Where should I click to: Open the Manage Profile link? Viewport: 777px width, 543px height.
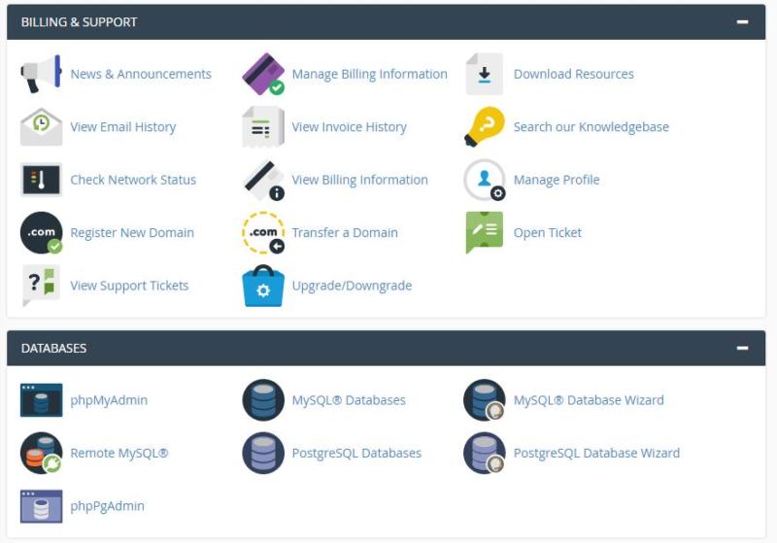[x=556, y=180]
